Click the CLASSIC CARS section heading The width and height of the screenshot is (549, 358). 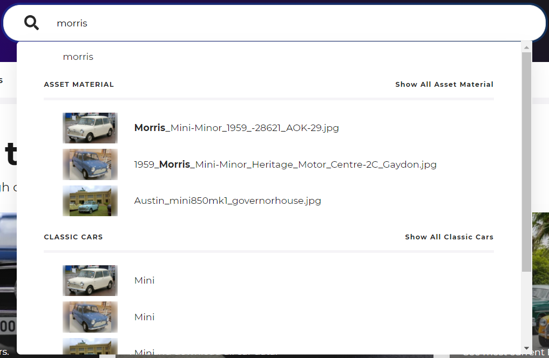73,237
